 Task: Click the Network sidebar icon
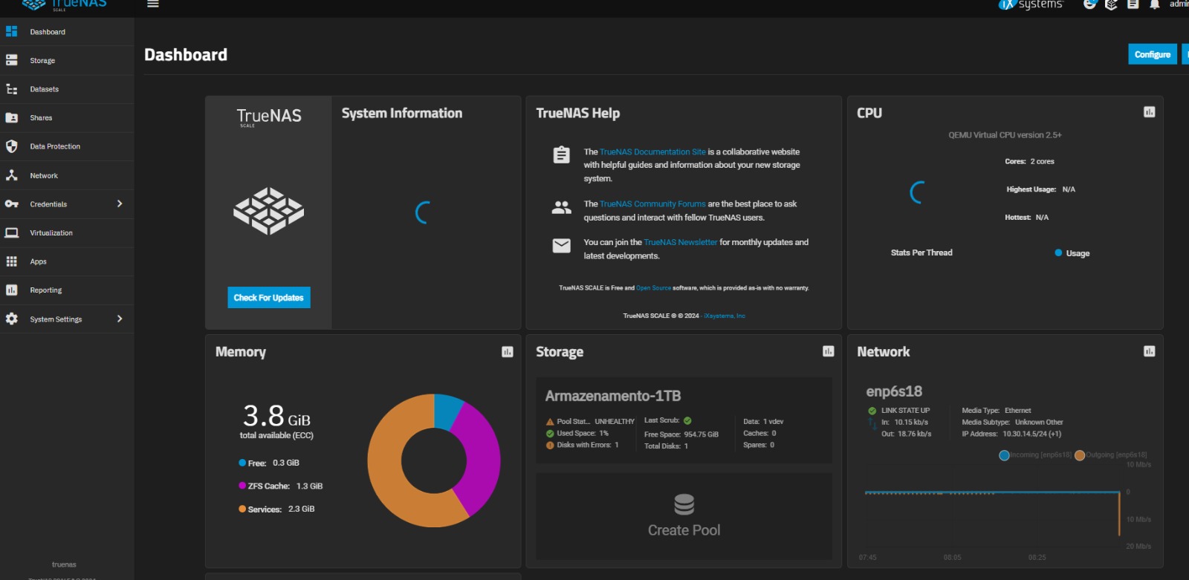coord(11,175)
